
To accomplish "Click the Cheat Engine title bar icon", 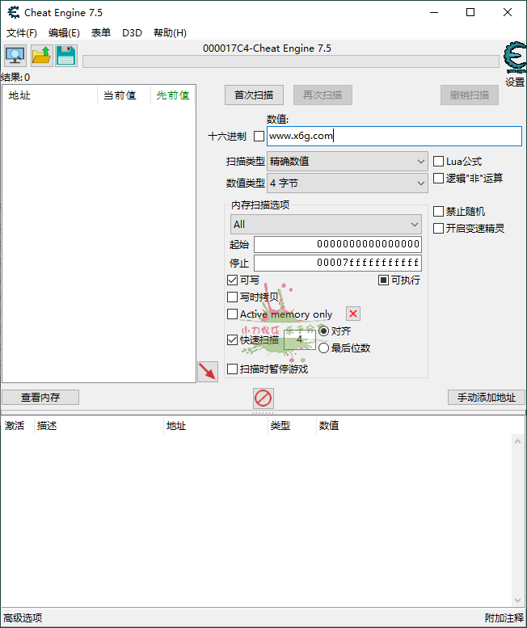I will (x=12, y=13).
